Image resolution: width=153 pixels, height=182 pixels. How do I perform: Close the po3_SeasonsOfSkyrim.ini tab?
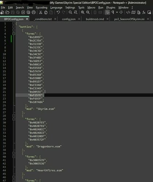point(148,19)
